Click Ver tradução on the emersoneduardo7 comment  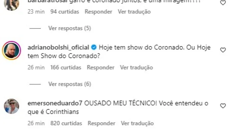137,123
